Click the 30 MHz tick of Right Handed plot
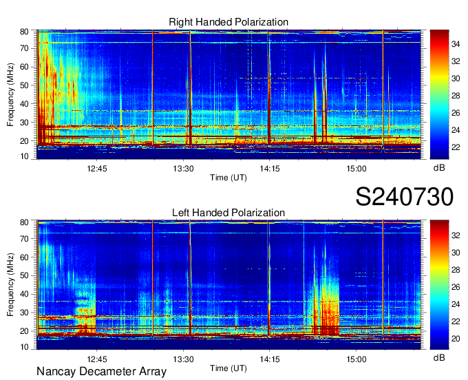 coord(24,123)
